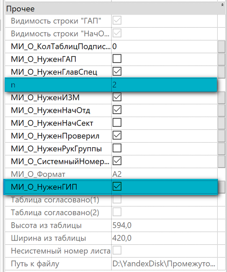Enable МИ_О_НуженНачСект checkbox

(x=117, y=123)
